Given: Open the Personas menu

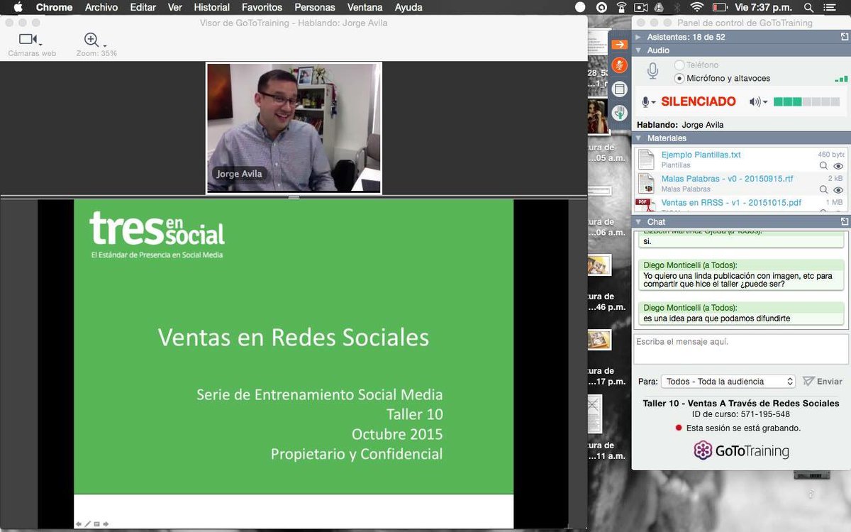Looking at the screenshot, I should coord(315,7).
